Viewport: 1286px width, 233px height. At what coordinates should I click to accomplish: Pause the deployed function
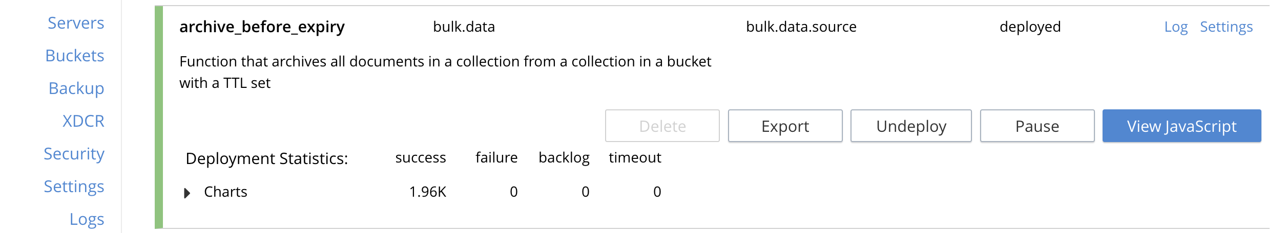coord(1037,126)
